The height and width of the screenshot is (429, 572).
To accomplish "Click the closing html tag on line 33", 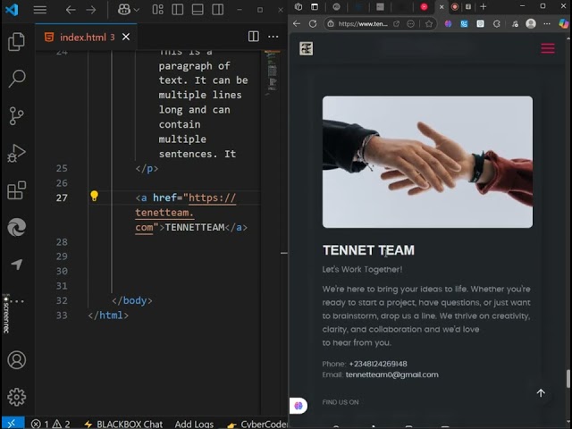I will pyautogui.click(x=108, y=315).
